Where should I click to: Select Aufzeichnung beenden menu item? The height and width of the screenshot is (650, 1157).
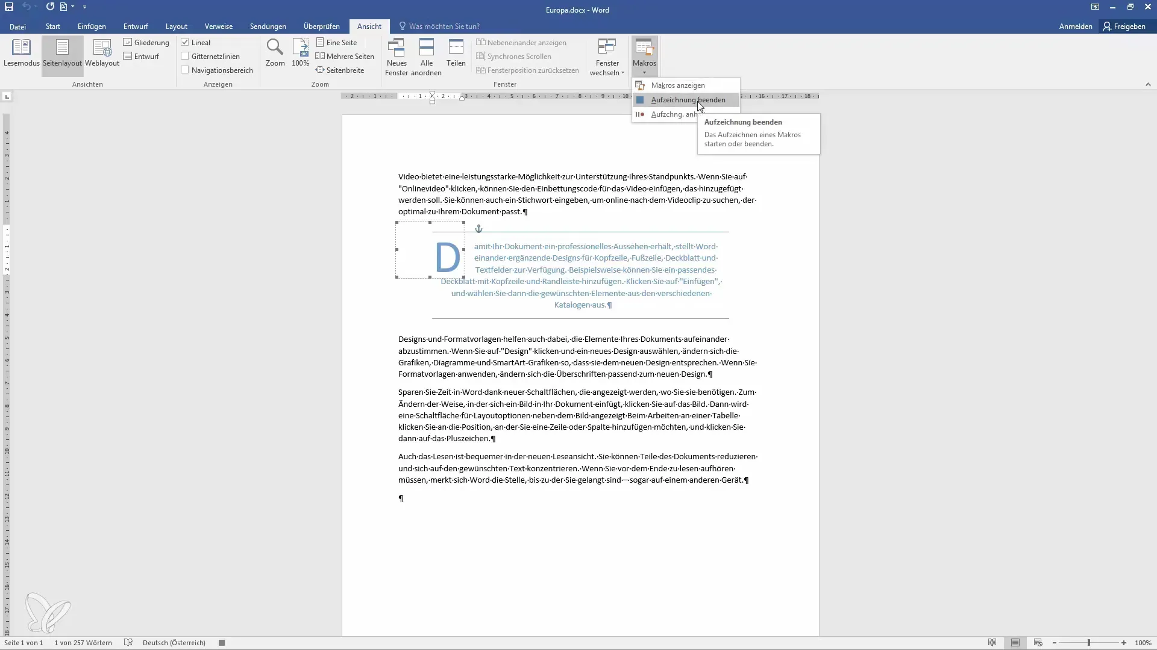coord(686,100)
